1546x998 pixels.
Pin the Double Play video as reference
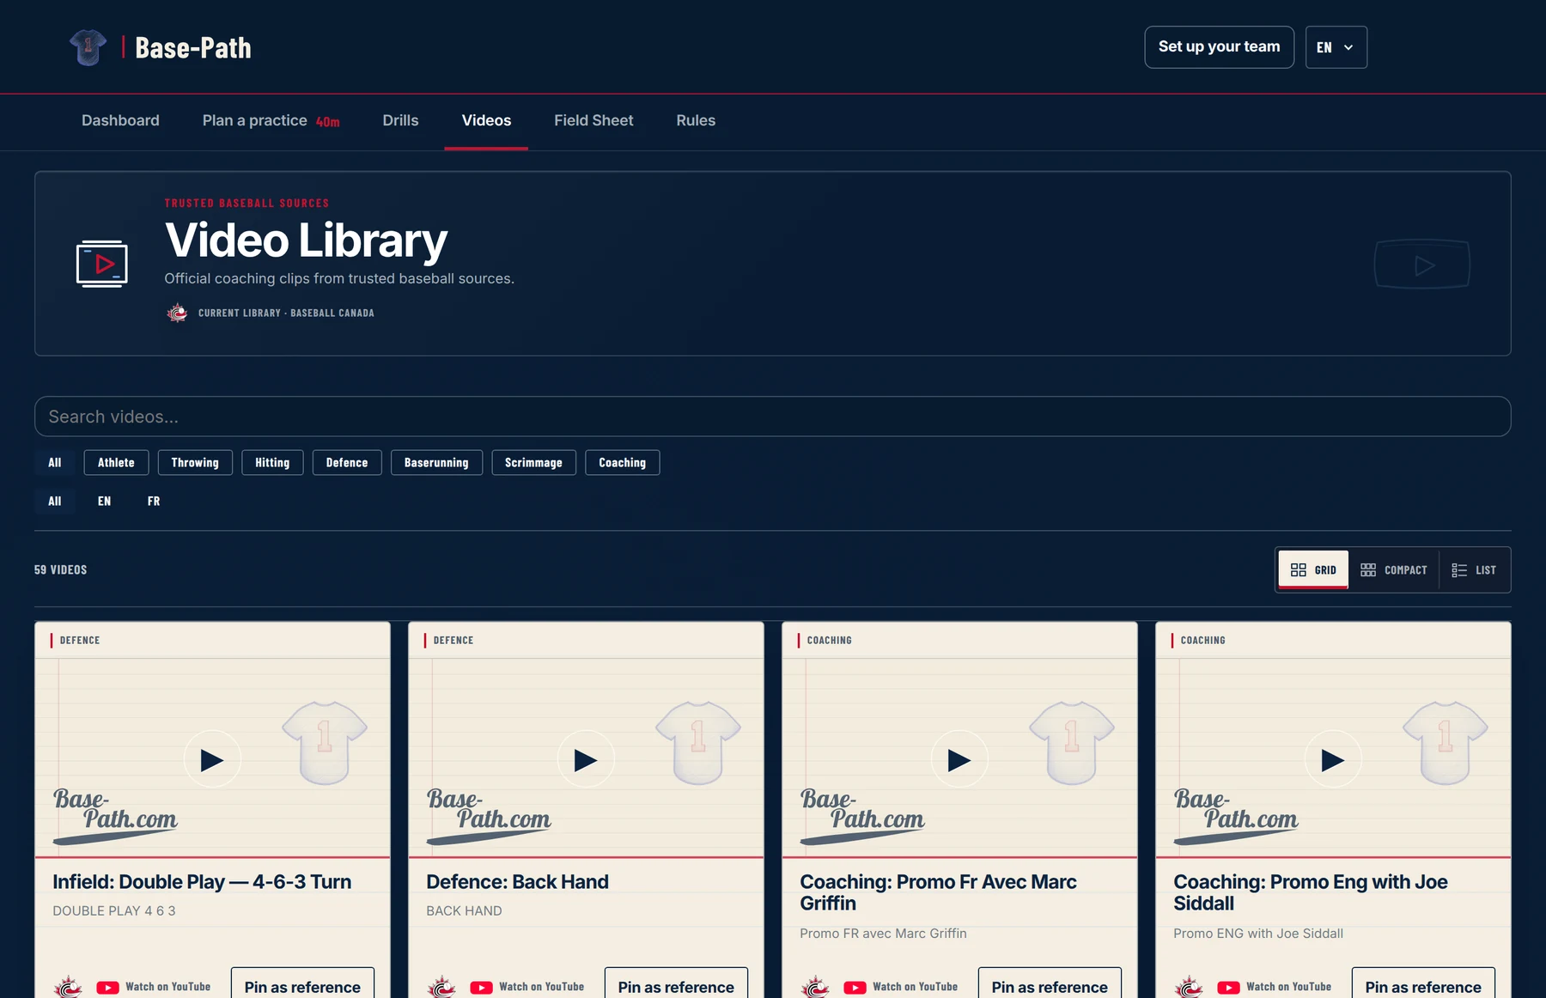click(x=302, y=984)
